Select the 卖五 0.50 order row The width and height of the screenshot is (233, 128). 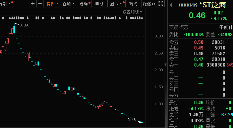point(200,42)
